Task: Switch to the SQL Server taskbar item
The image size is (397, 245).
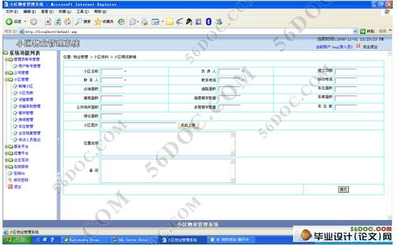Action: click(133, 240)
